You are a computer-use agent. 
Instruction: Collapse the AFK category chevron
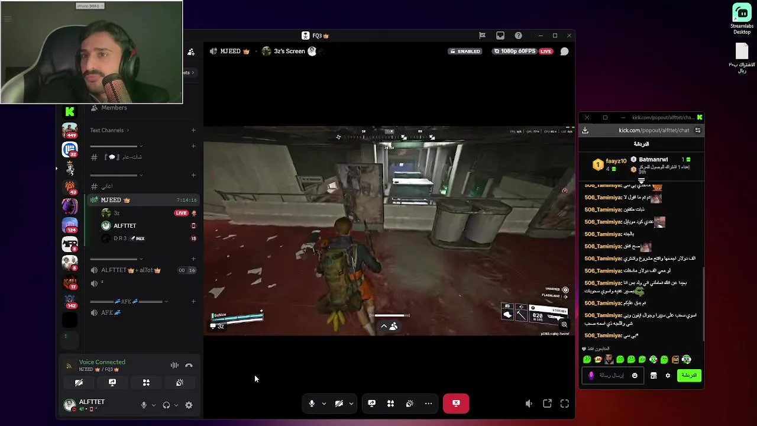pos(166,302)
